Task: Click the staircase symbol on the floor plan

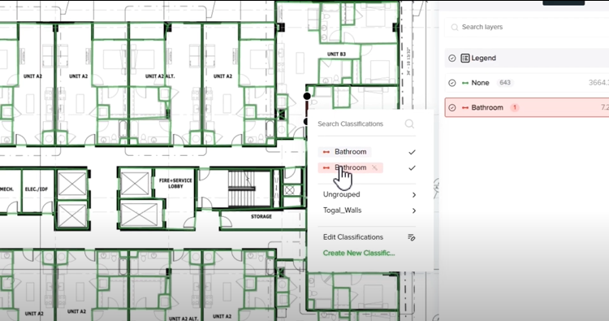Action: 241,189
